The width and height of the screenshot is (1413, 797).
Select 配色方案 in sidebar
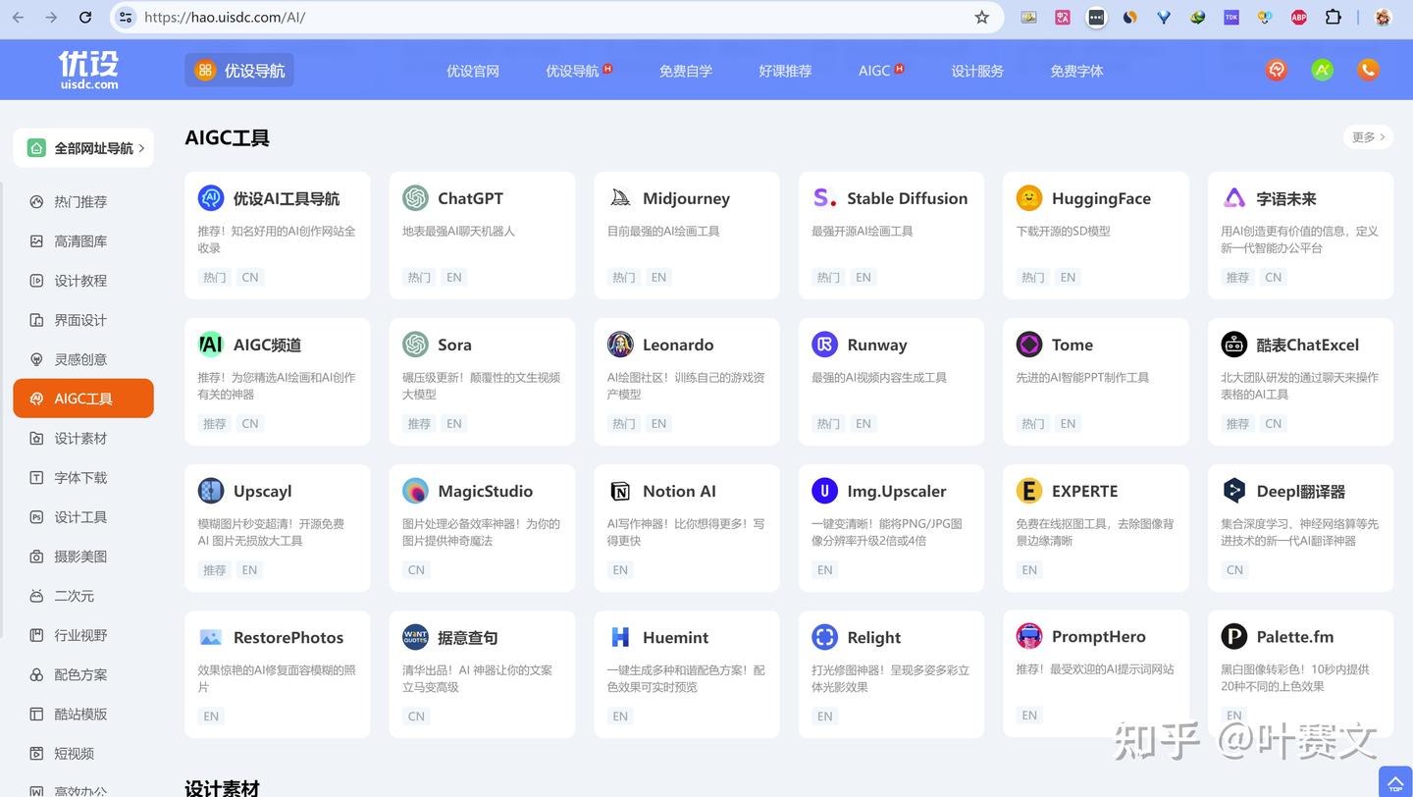point(83,674)
